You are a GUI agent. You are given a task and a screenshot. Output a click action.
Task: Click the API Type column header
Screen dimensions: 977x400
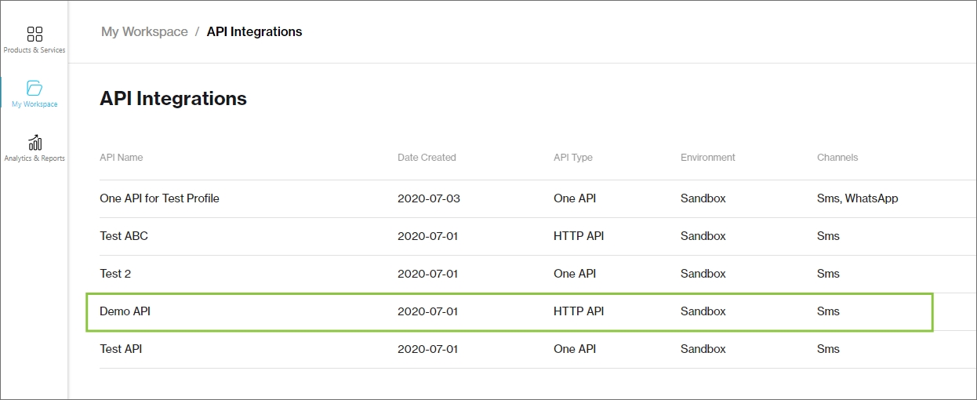coord(572,158)
